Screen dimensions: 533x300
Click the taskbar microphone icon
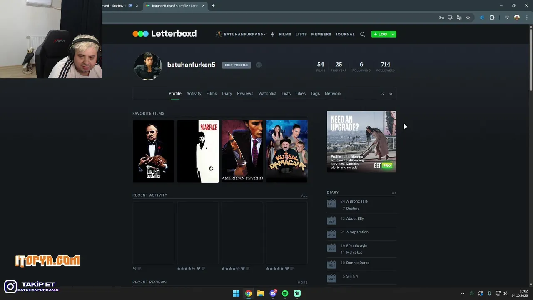pyautogui.click(x=489, y=293)
